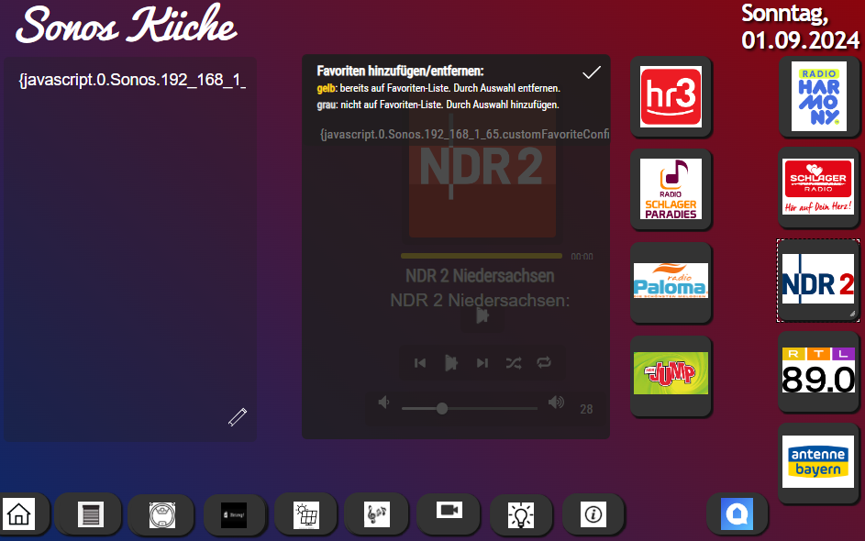
Task: Go back to the previous track
Action: pyautogui.click(x=420, y=363)
